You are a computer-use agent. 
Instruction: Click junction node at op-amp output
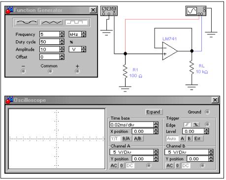192,51
